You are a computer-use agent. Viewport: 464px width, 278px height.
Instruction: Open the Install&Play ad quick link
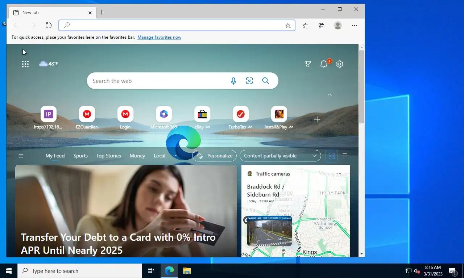tap(279, 118)
